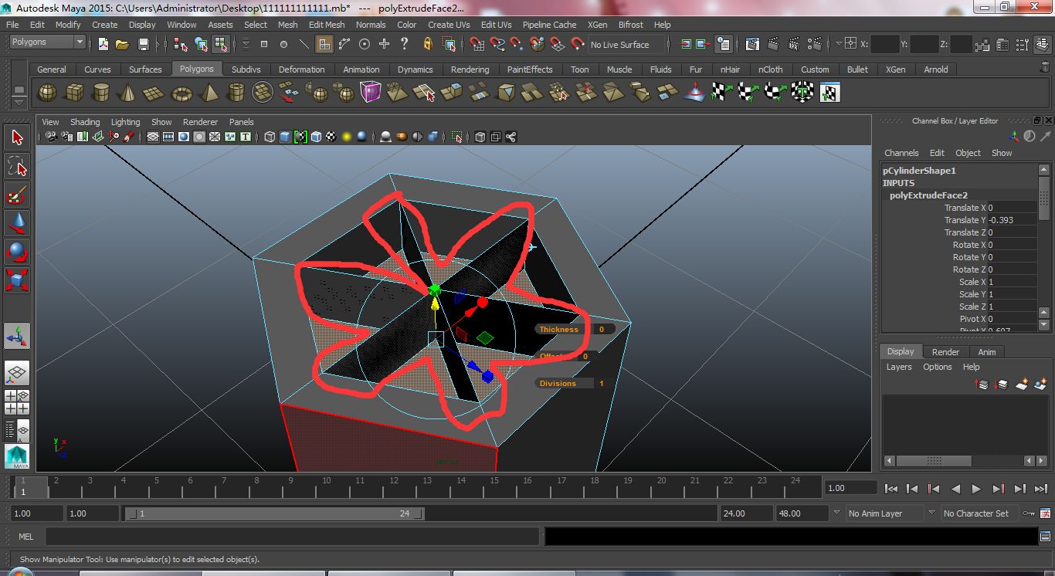Viewport: 1055px width, 576px height.
Task: Toggle grid display in viewport toolbar
Action: pyautogui.click(x=153, y=137)
